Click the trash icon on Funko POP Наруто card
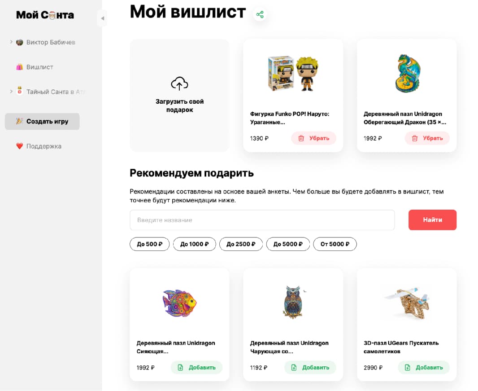The width and height of the screenshot is (478, 391). [300, 138]
